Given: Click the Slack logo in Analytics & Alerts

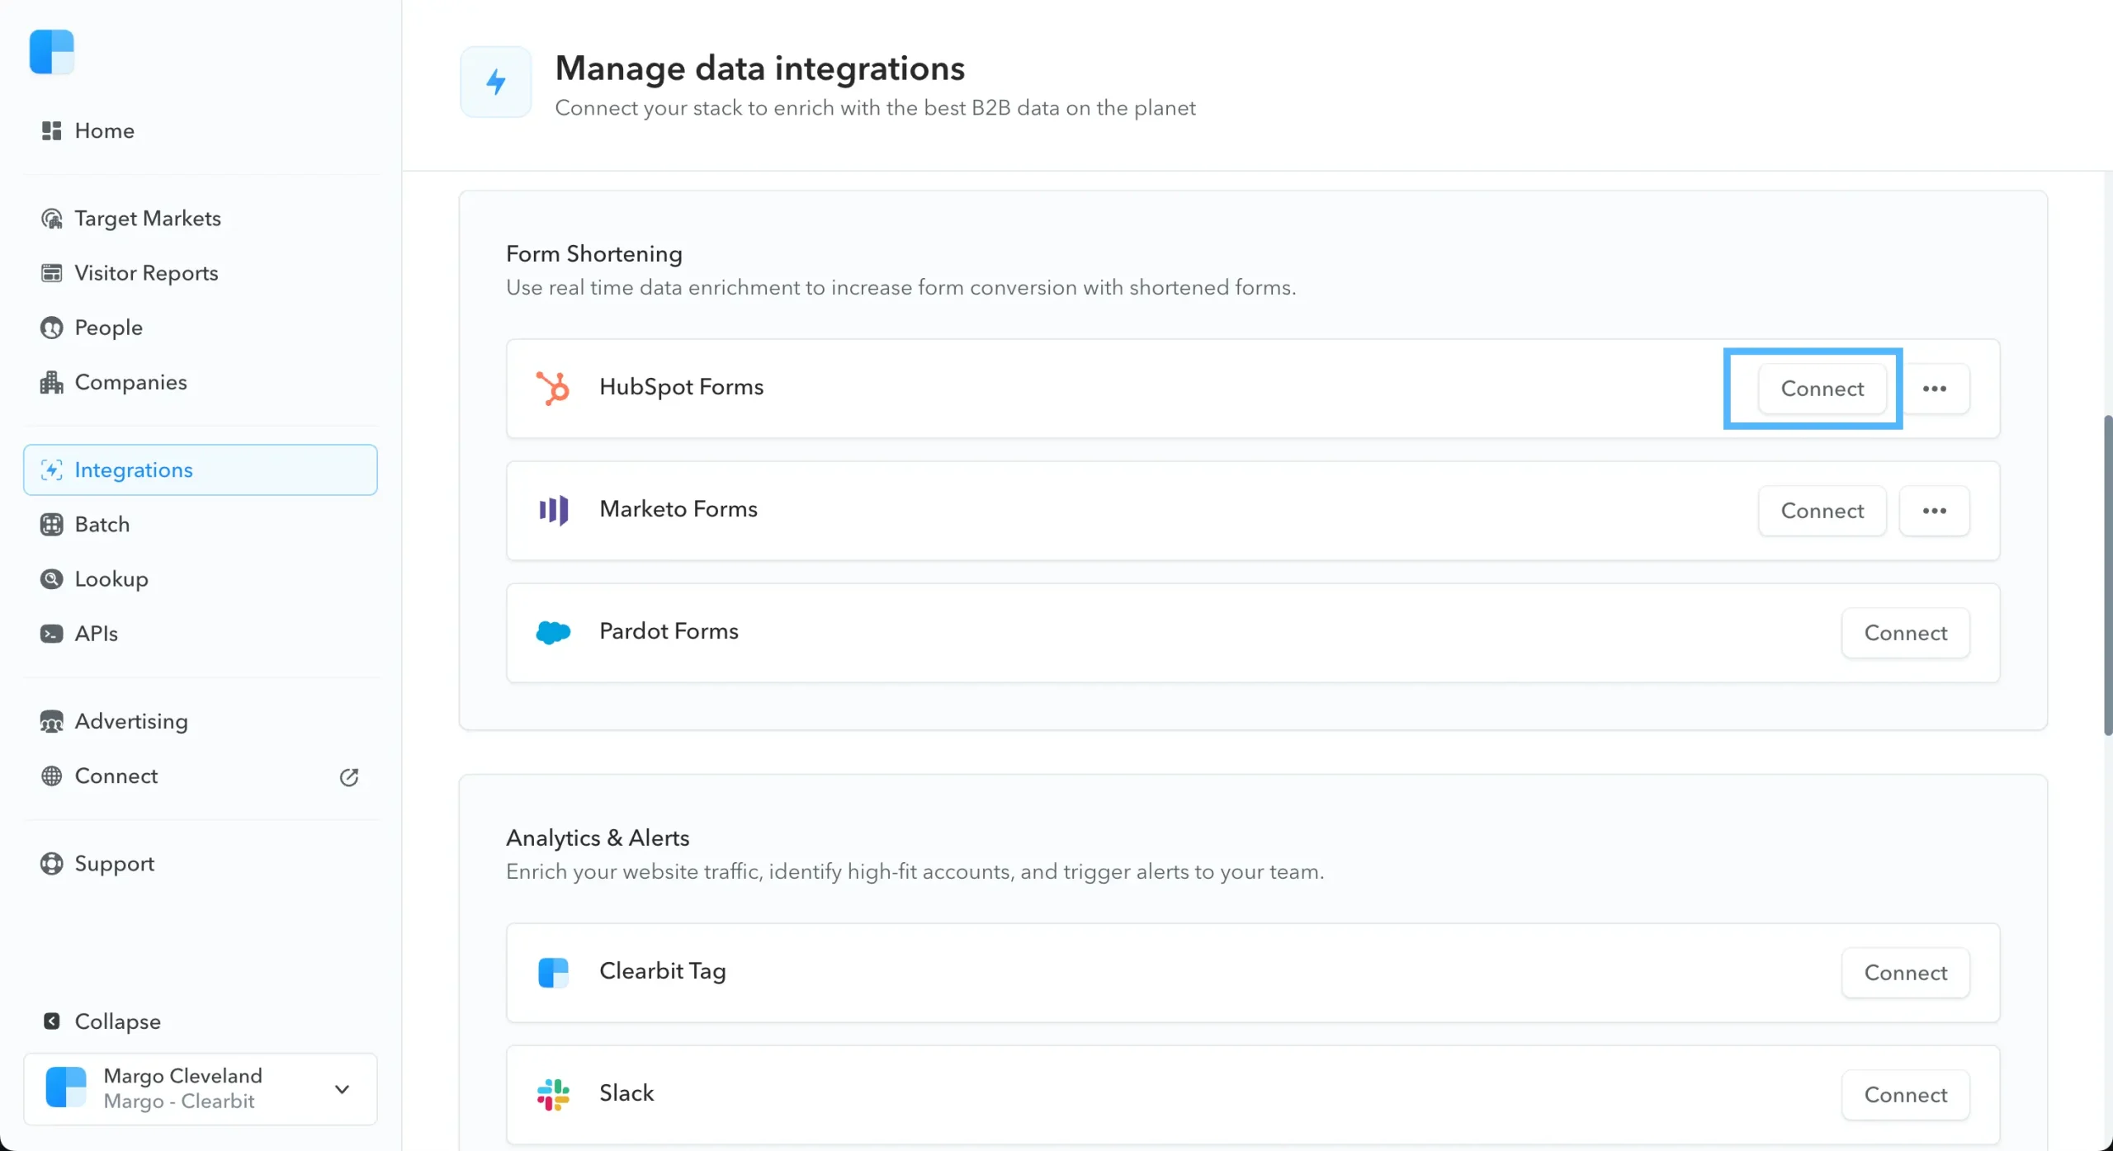Looking at the screenshot, I should (x=553, y=1093).
